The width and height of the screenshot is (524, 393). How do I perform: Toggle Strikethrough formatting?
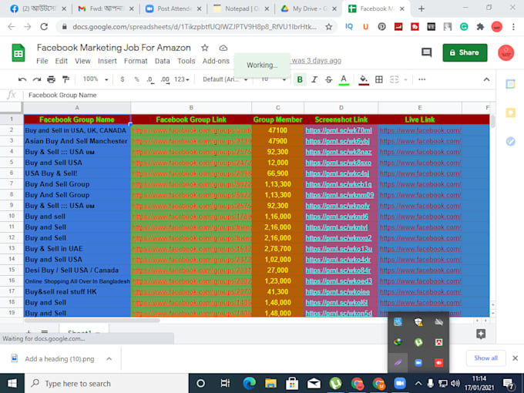(328, 79)
